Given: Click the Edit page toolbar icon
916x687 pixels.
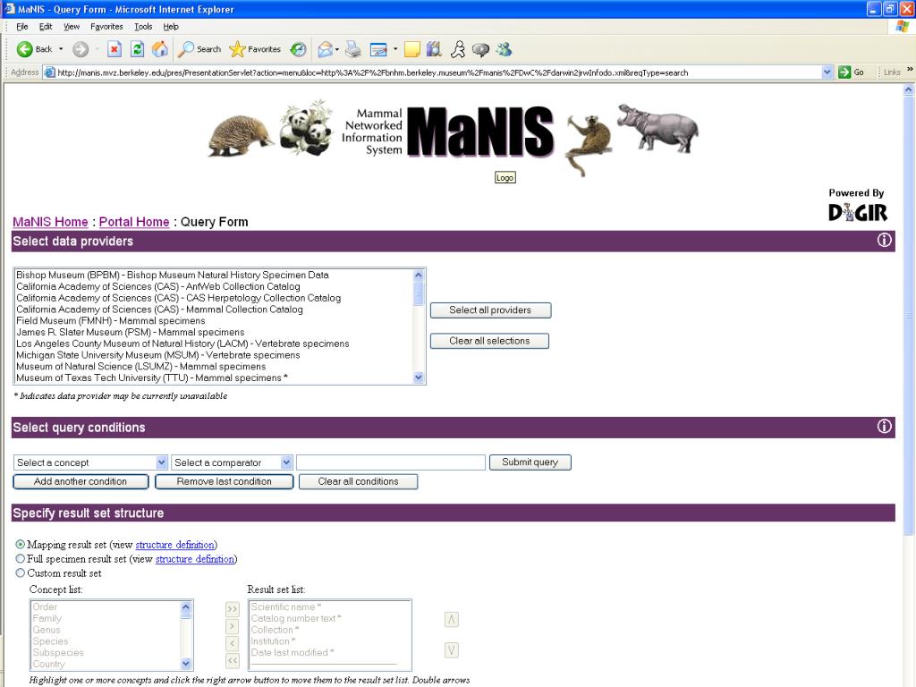Looking at the screenshot, I should [378, 50].
